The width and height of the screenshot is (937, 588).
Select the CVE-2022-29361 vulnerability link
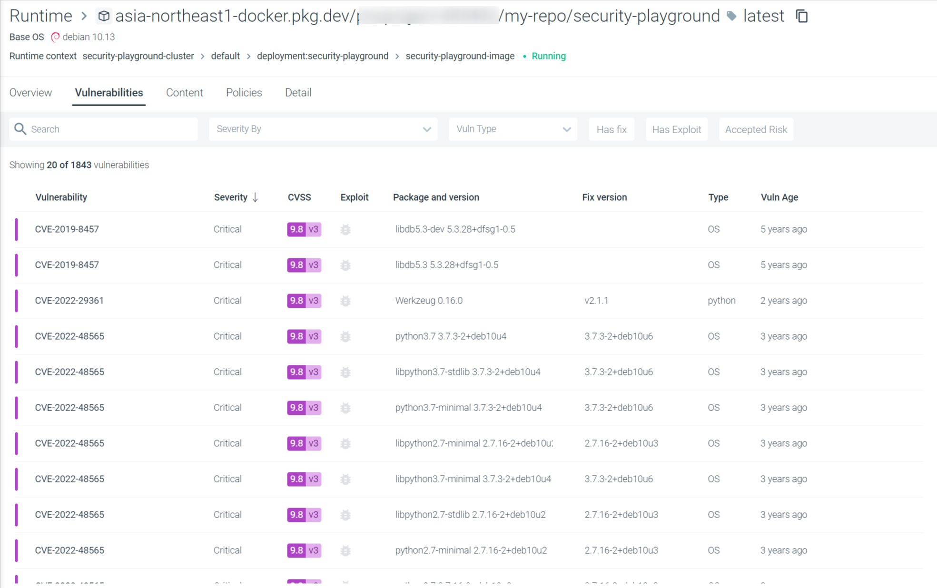click(69, 301)
